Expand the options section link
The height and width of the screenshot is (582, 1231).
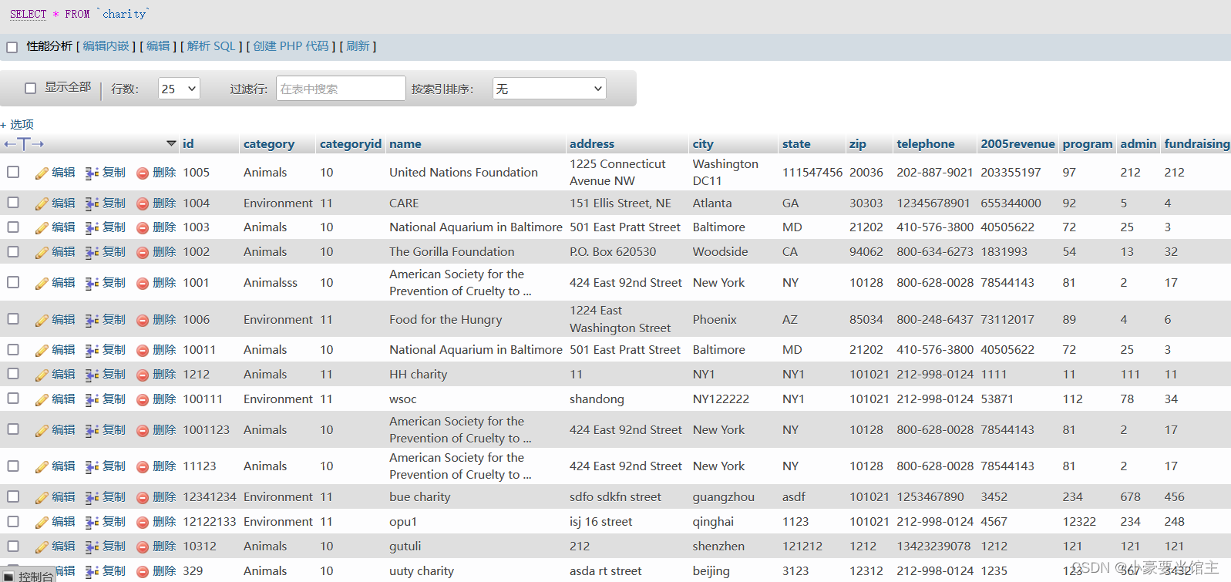click(17, 124)
